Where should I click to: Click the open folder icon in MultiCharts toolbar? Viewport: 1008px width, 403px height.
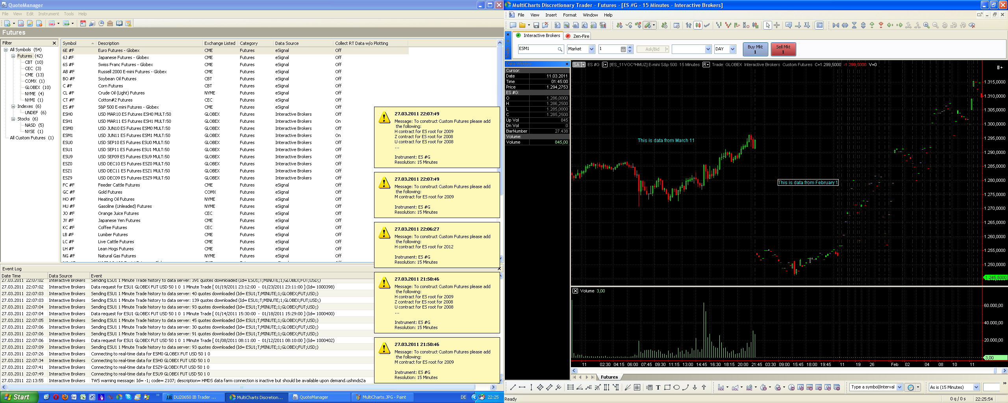coord(523,25)
